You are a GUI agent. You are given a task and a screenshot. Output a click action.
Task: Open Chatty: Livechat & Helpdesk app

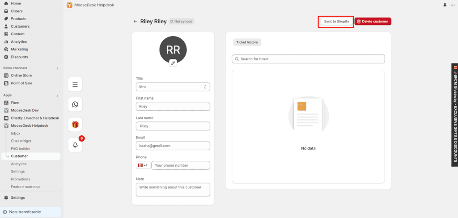click(35, 118)
